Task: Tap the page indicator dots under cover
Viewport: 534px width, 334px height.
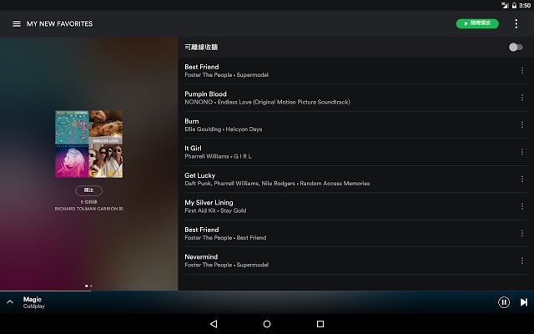Action: point(88,286)
